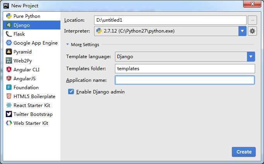The width and height of the screenshot is (264, 164).
Task: Select the AngularJS icon
Action: (x=9, y=79)
